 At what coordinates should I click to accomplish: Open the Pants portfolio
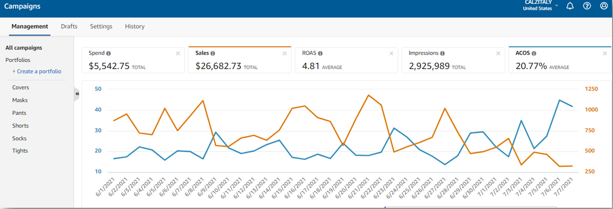[19, 113]
